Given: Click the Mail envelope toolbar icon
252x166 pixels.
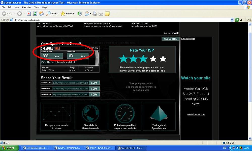Looking at the screenshot, I should (x=87, y=14).
